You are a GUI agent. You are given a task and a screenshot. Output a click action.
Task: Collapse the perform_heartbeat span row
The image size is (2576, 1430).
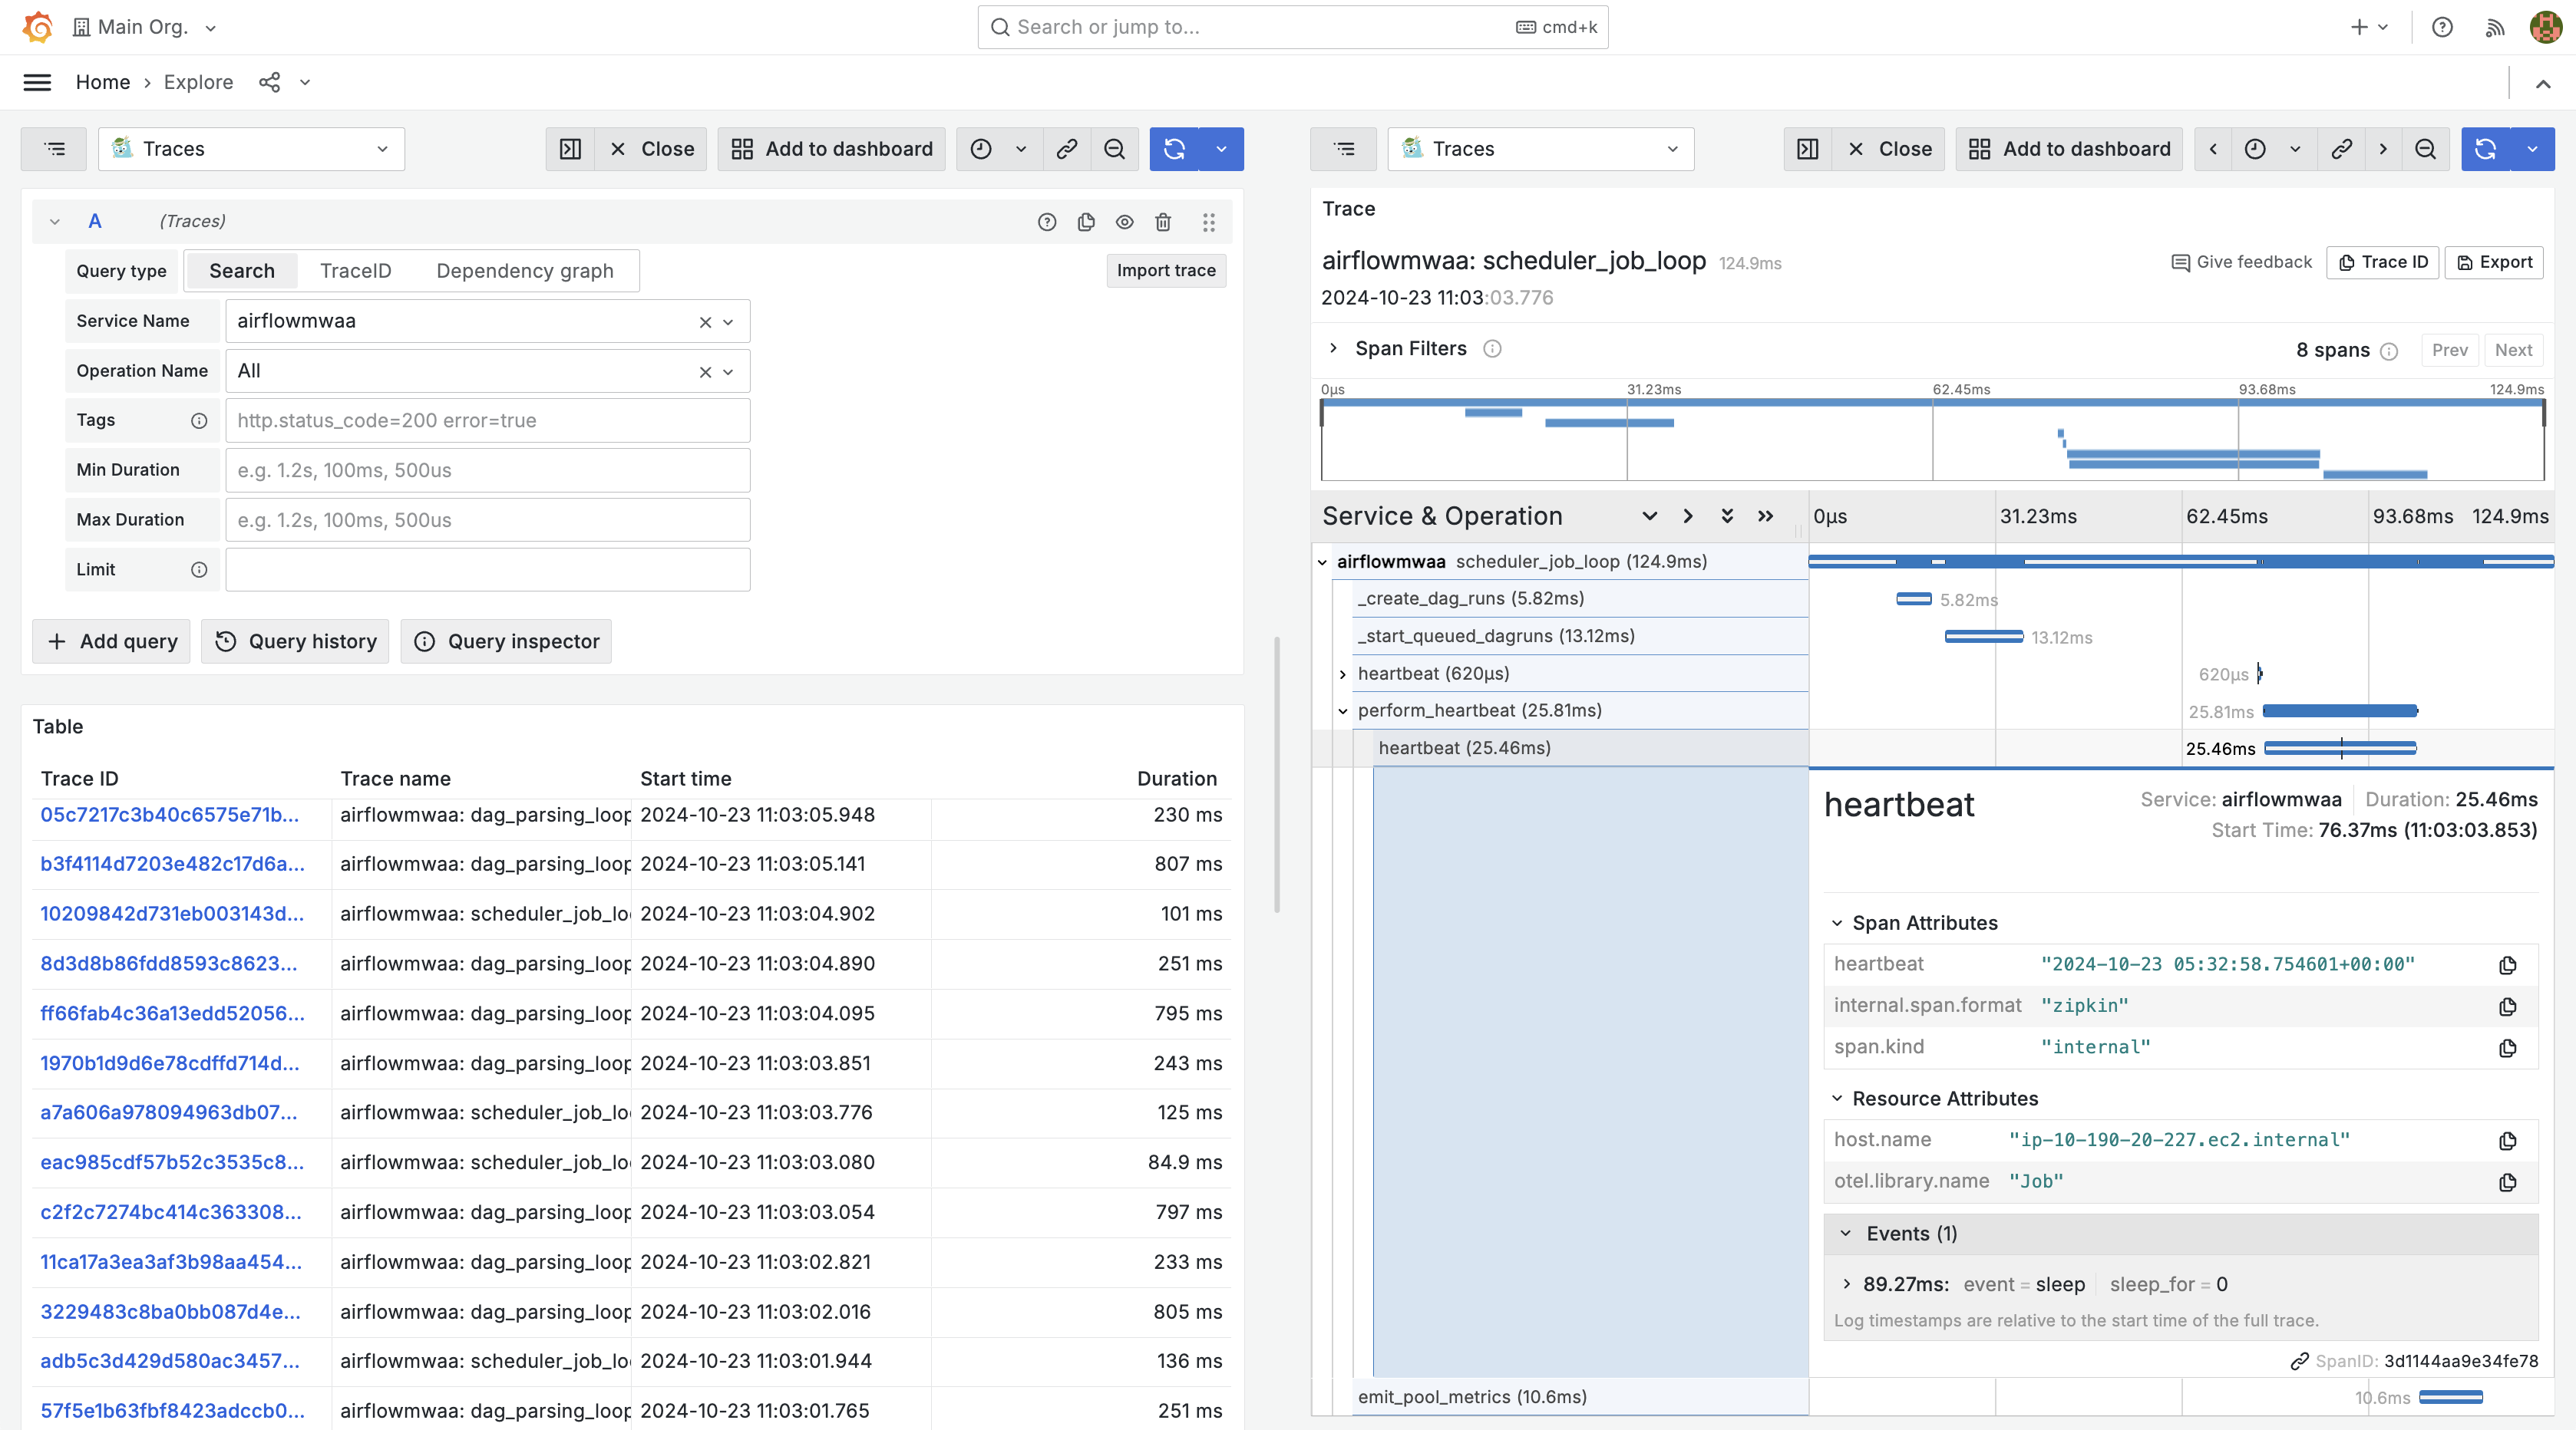[1343, 711]
